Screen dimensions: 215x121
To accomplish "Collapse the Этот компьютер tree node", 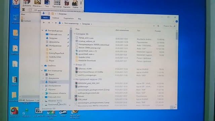I will pyautogui.click(x=42, y=71).
